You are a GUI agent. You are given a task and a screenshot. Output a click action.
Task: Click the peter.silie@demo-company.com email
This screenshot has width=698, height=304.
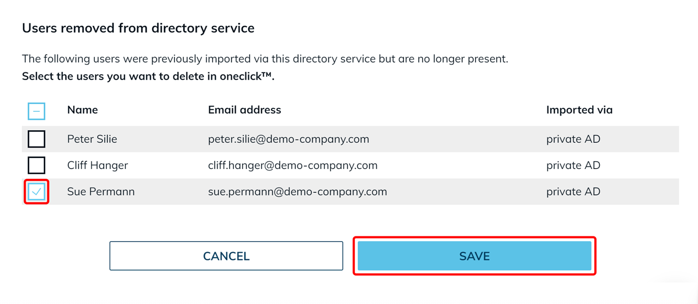click(x=288, y=139)
